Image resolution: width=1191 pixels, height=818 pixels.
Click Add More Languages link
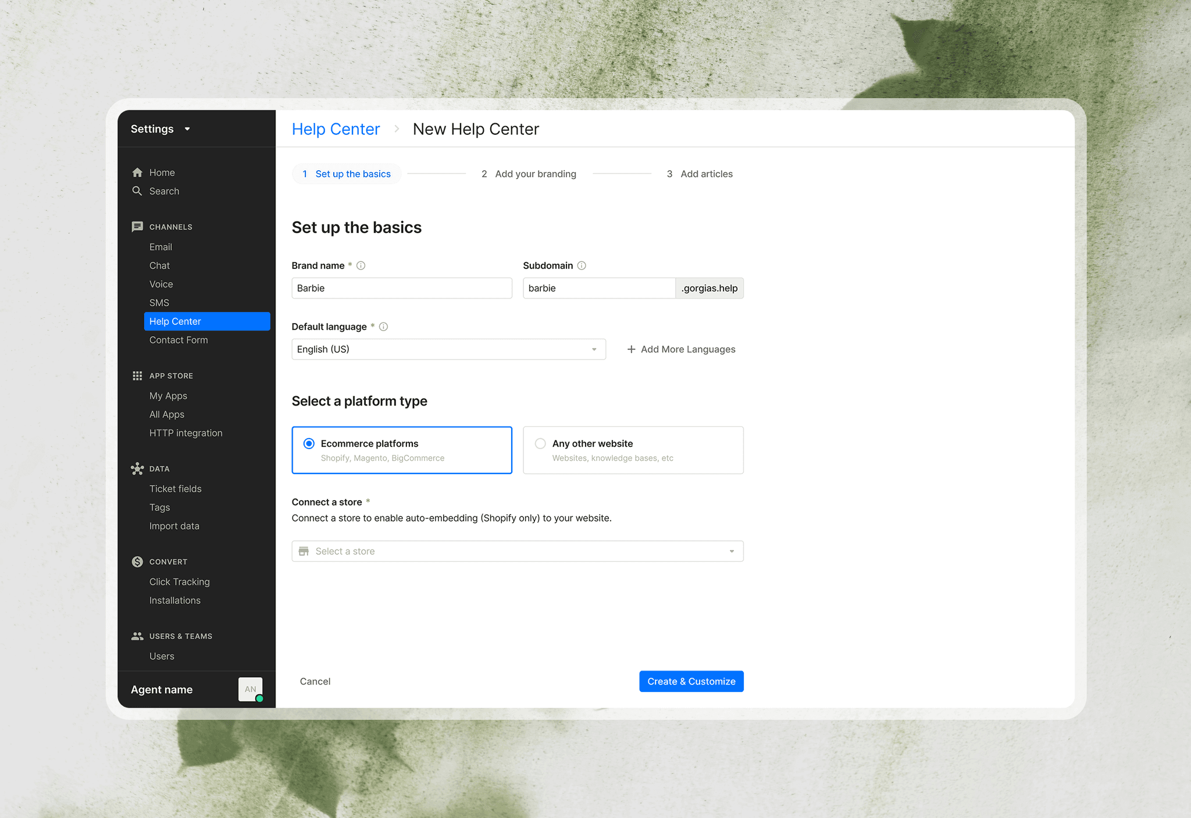coord(681,349)
